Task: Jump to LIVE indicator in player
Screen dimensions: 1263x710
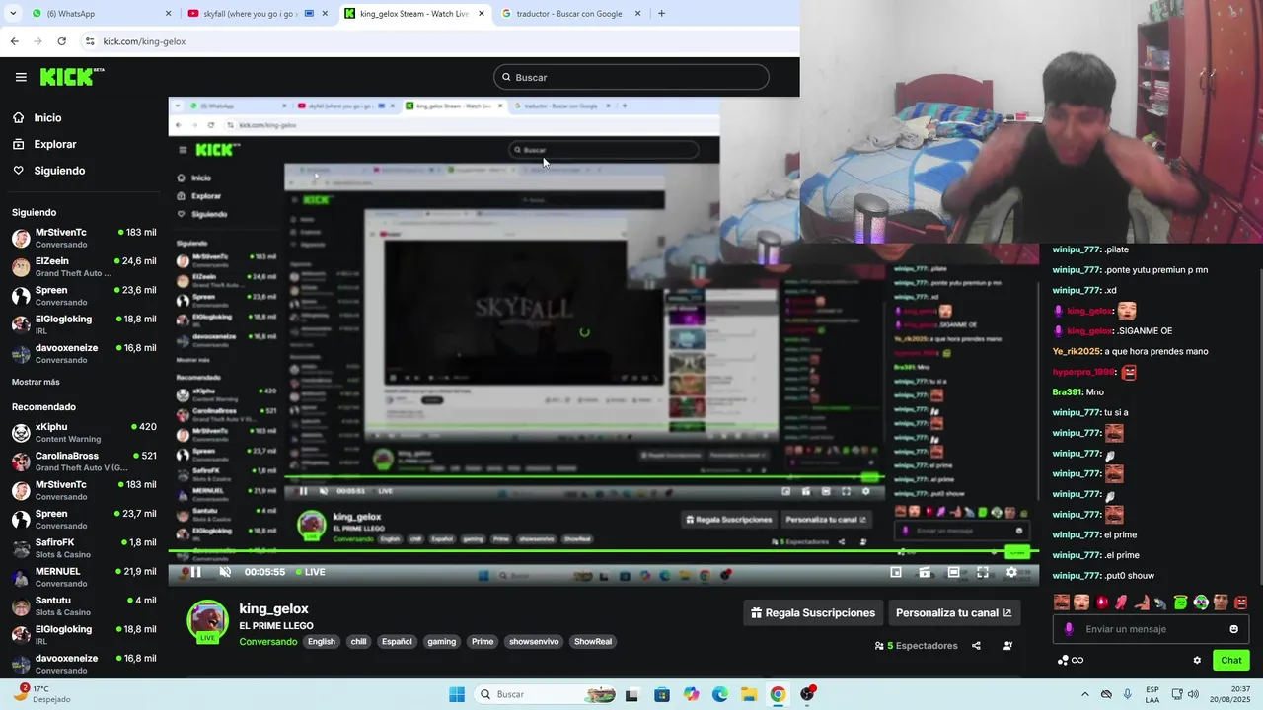Action: [310, 572]
